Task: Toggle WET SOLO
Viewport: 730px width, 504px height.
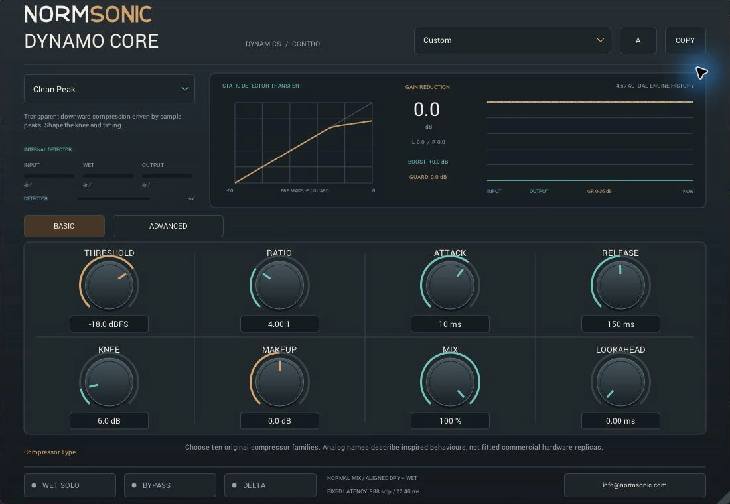Action: tap(70, 485)
